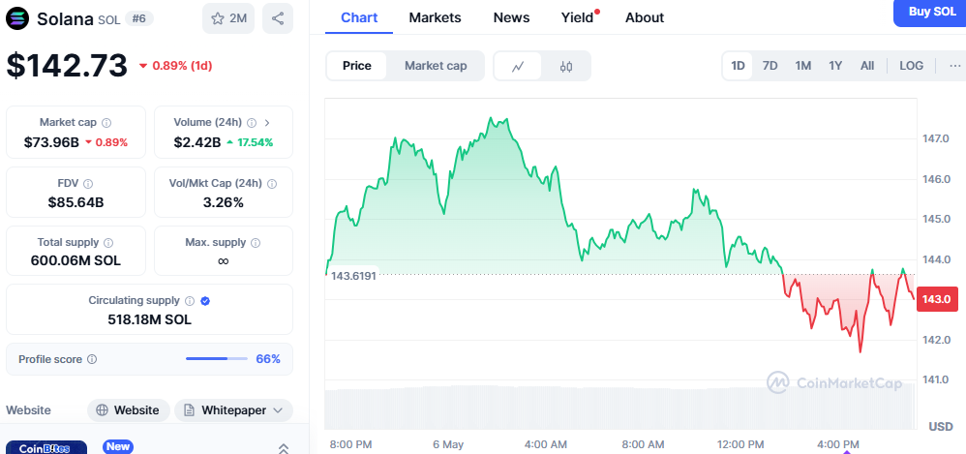The height and width of the screenshot is (454, 966).
Task: Click info icon next to Market cap
Action: click(x=106, y=123)
